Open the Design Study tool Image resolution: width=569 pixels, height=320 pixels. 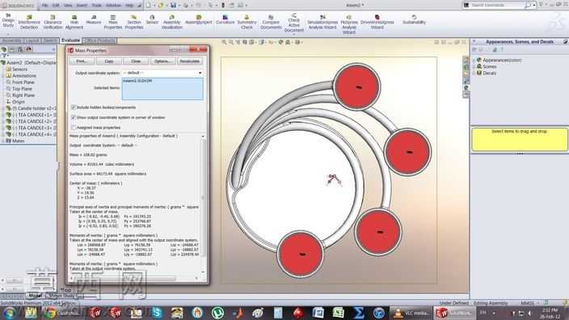[x=8, y=20]
